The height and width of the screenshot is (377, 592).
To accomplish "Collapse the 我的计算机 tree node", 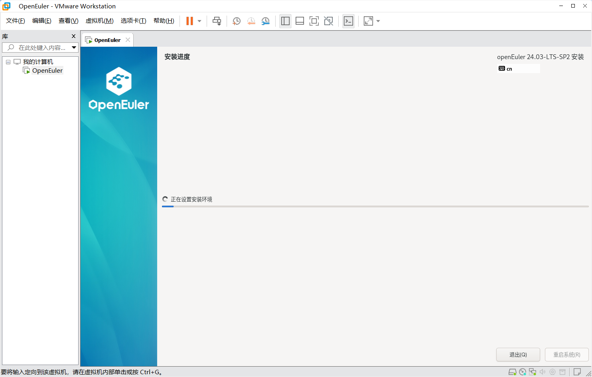I will pos(8,62).
